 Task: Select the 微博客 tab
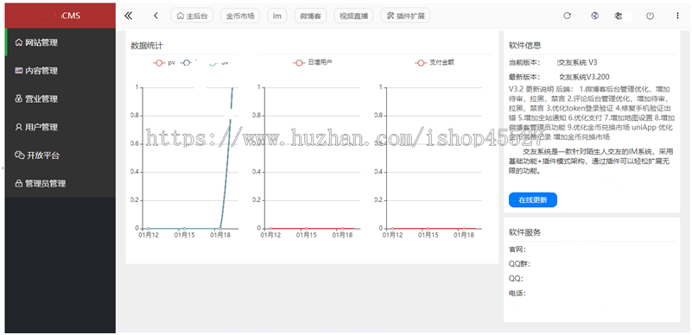pyautogui.click(x=310, y=16)
